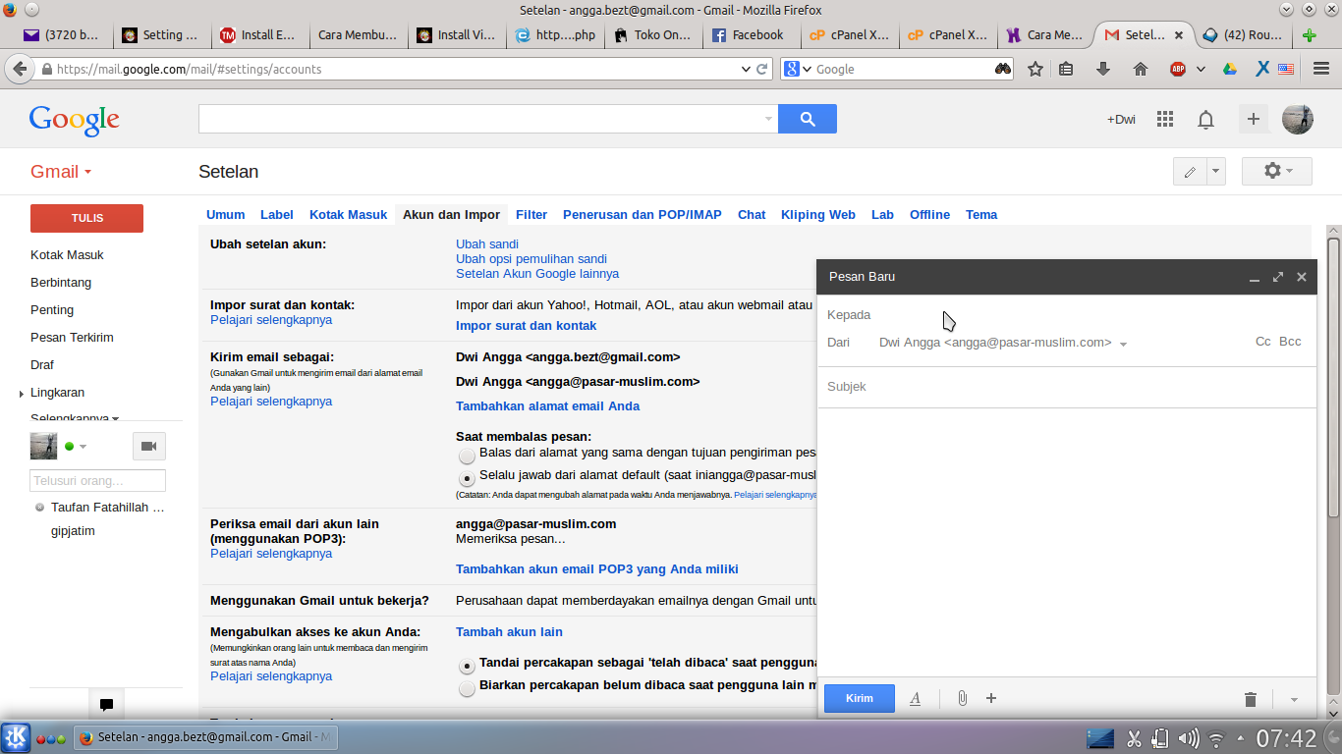Click the Telusuri orang search box
Image resolution: width=1342 pixels, height=754 pixels.
tap(98, 481)
